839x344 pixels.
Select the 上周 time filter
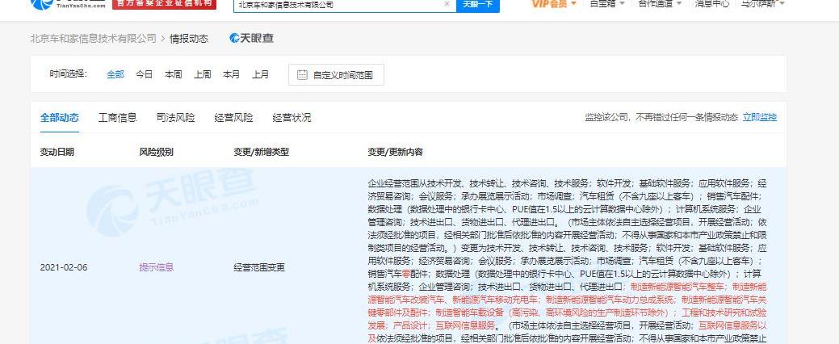[x=202, y=74]
